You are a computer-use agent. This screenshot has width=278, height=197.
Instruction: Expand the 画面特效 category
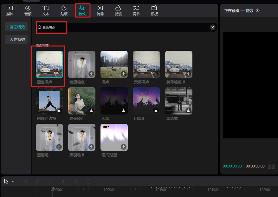tap(16, 27)
